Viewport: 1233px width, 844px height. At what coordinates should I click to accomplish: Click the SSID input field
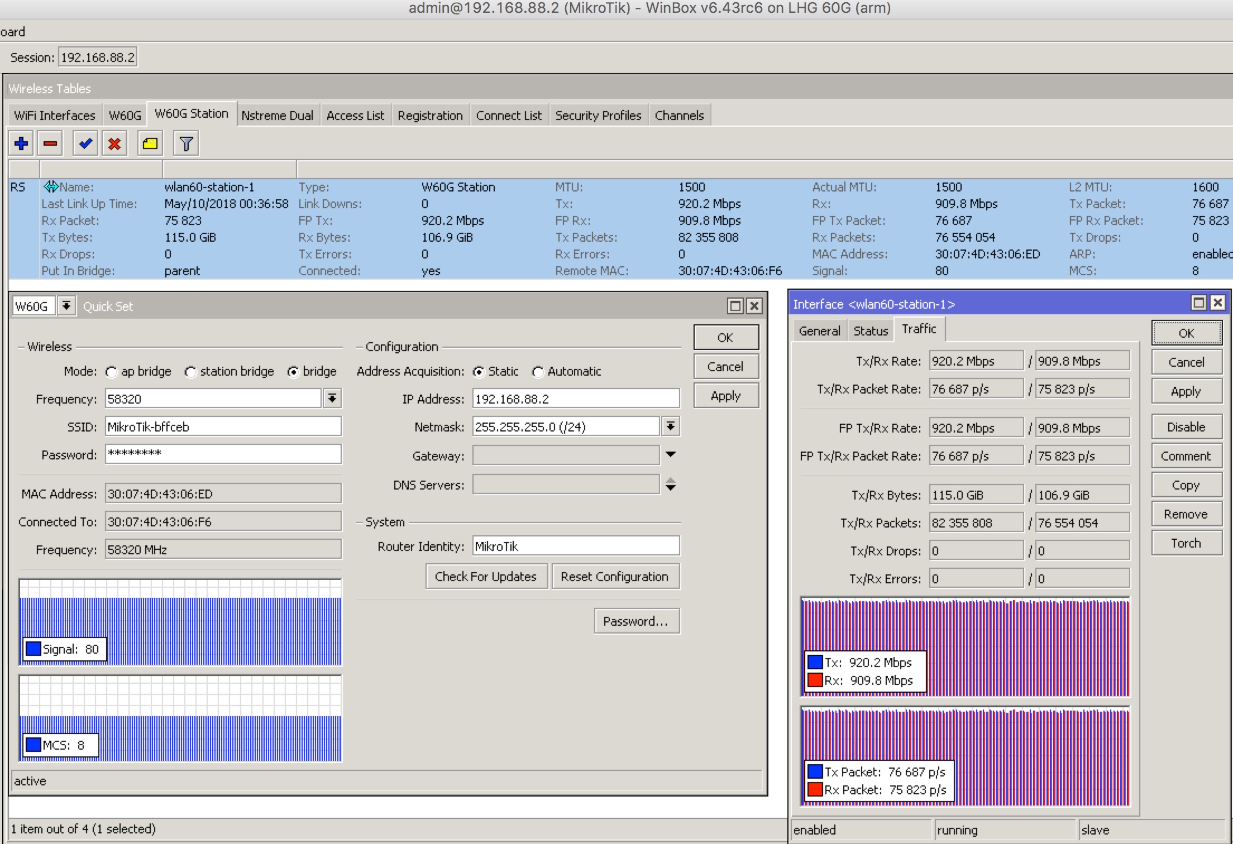point(223,426)
